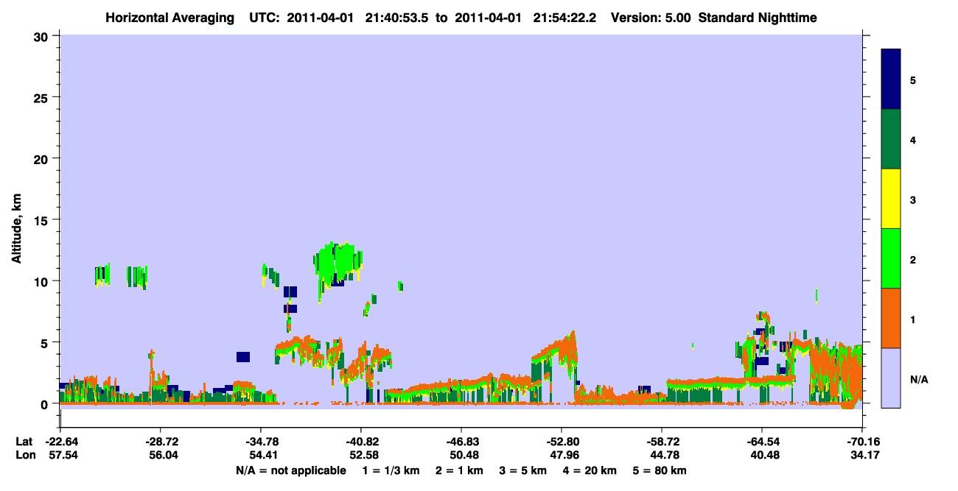The image size is (958, 491).
Task: Click the colorbar label '3'
Action: point(912,199)
